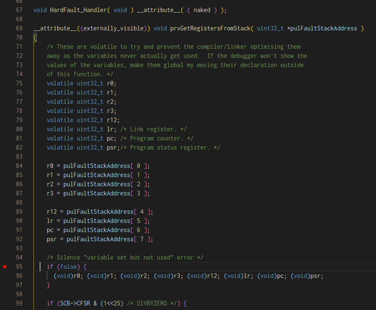Select line number 67 in the gutter
The height and width of the screenshot is (310, 376).
[x=19, y=10]
